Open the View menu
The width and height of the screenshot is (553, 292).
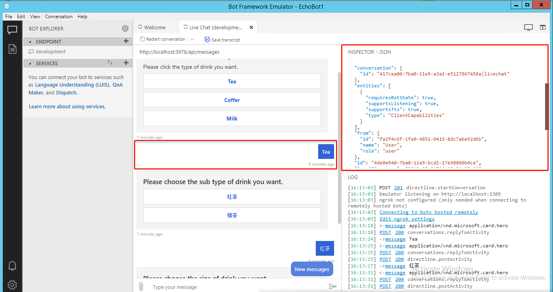pyautogui.click(x=35, y=17)
